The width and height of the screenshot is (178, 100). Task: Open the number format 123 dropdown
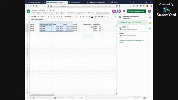pos(61,17)
